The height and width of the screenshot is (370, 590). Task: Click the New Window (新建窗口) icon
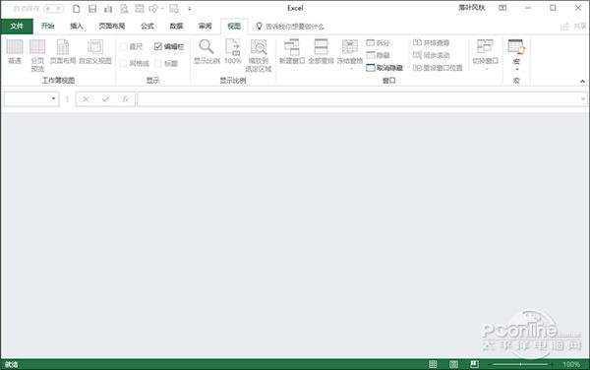pyautogui.click(x=292, y=47)
